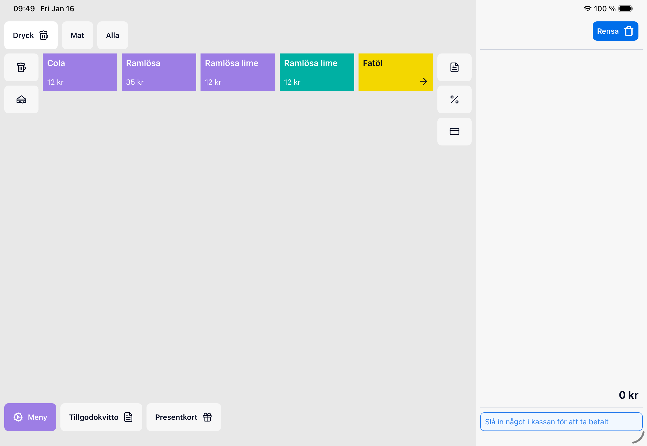Switch to the Mat tab
647x446 pixels.
click(x=77, y=35)
